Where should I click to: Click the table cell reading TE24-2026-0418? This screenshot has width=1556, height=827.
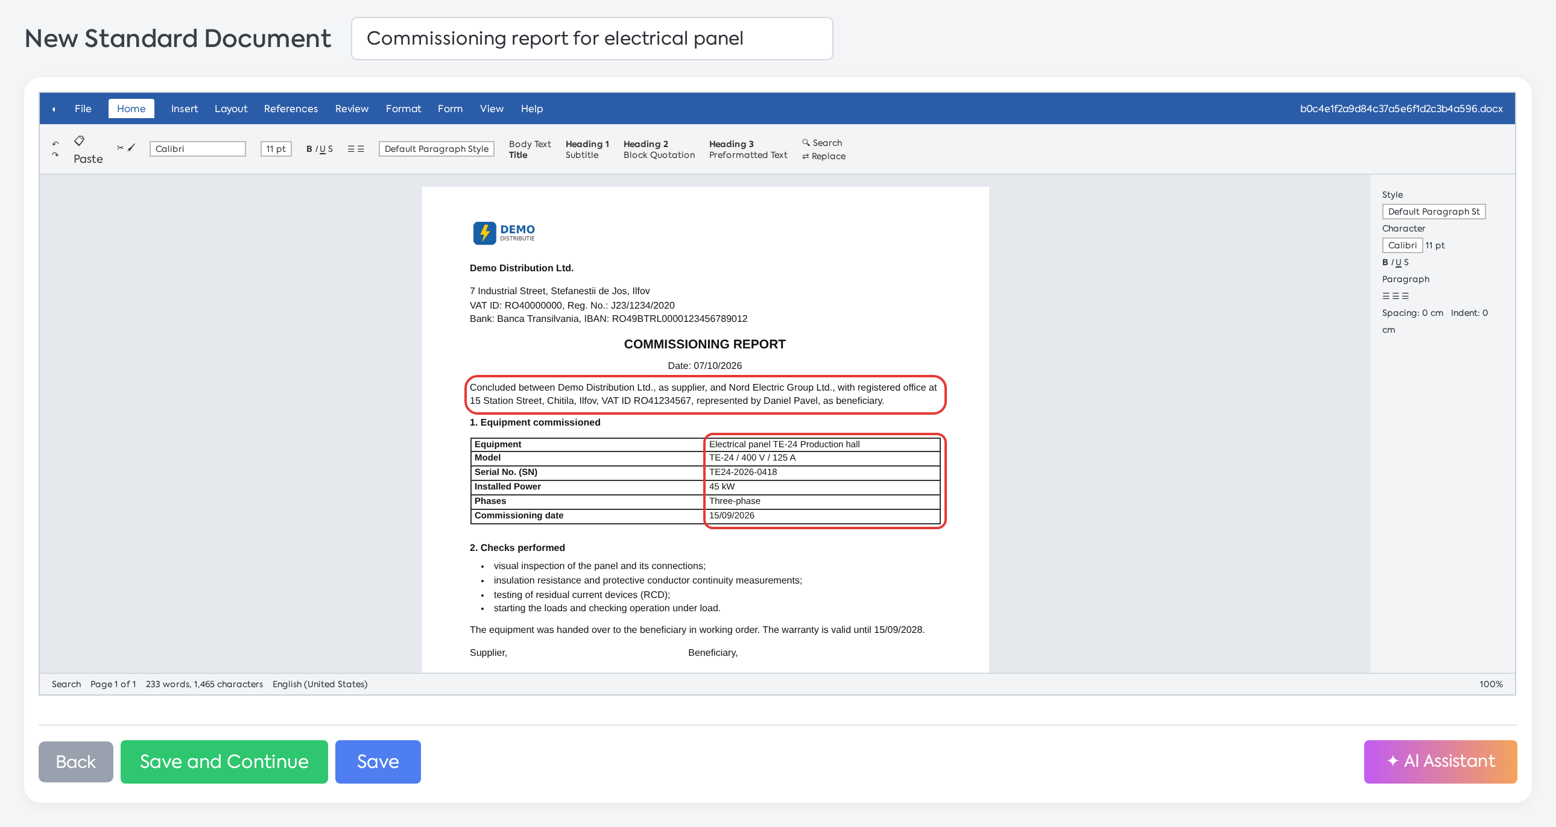point(821,472)
